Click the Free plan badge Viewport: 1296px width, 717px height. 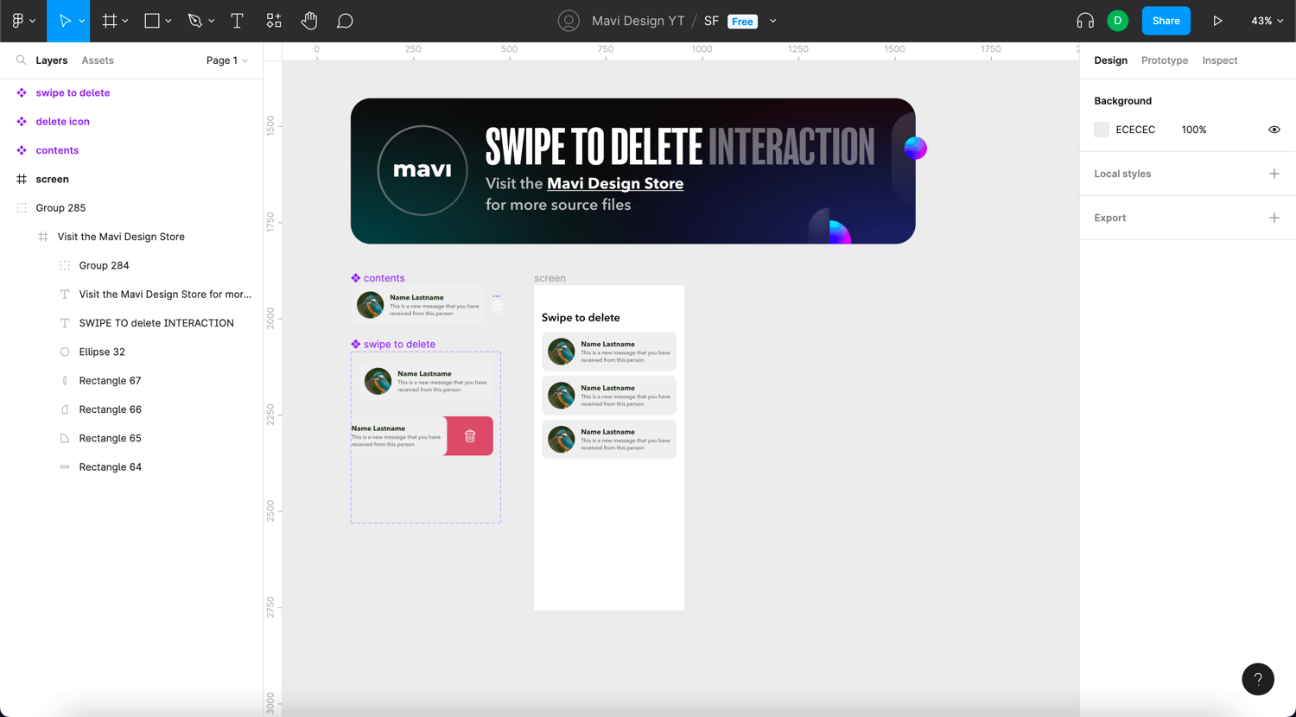[x=743, y=22]
